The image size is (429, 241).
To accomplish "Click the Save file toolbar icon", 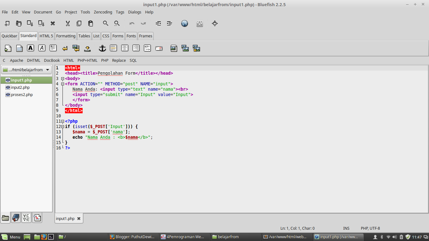I will 30,24.
